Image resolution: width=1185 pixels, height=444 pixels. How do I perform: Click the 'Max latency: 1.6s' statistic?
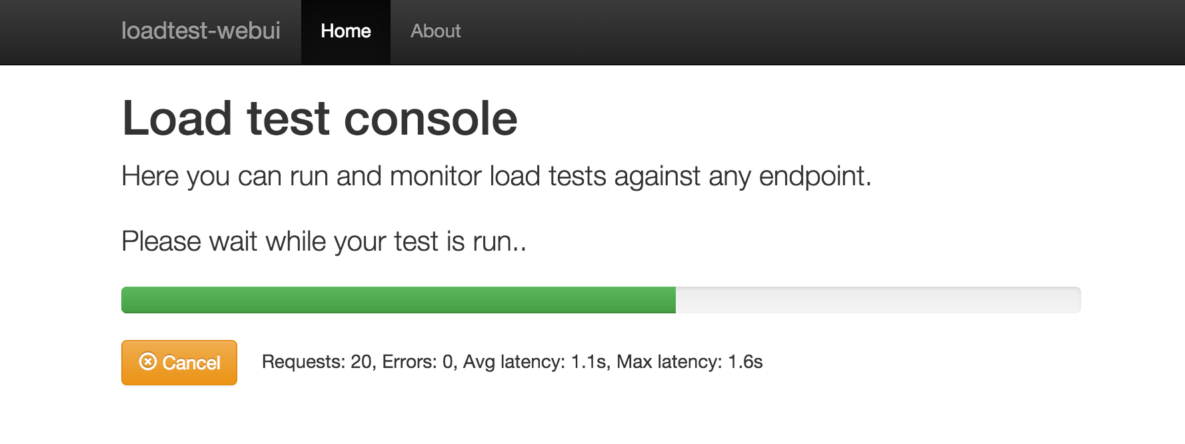click(x=690, y=362)
